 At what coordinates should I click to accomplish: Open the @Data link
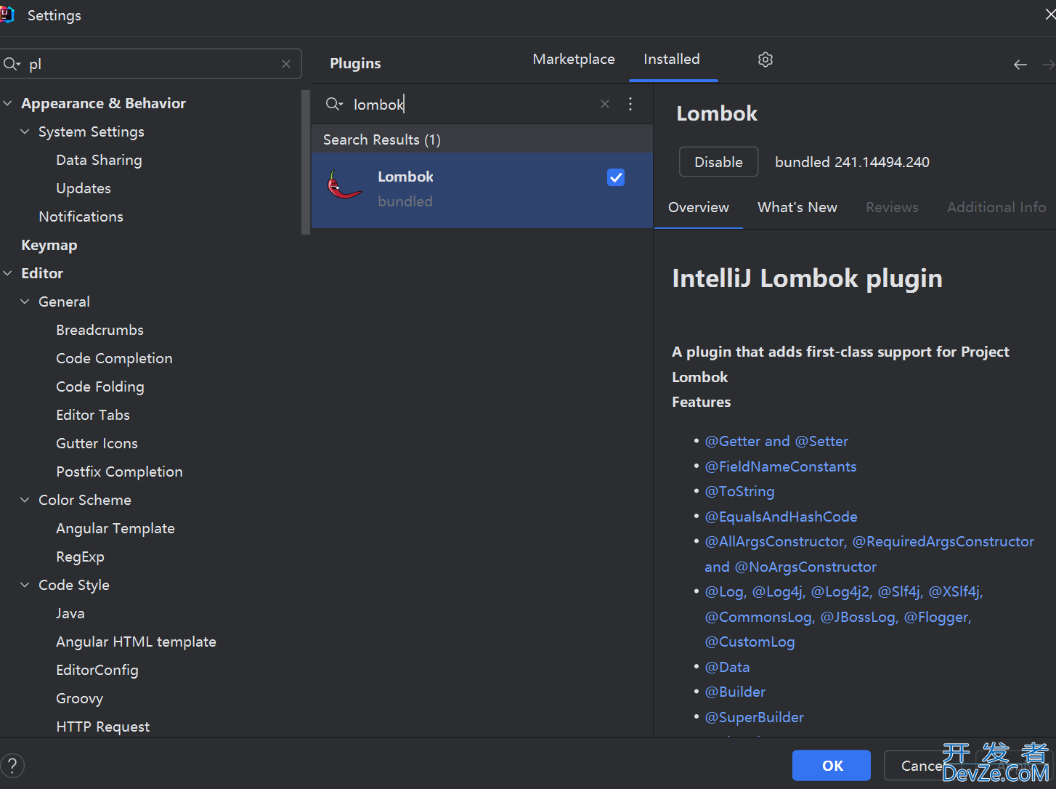coord(727,667)
